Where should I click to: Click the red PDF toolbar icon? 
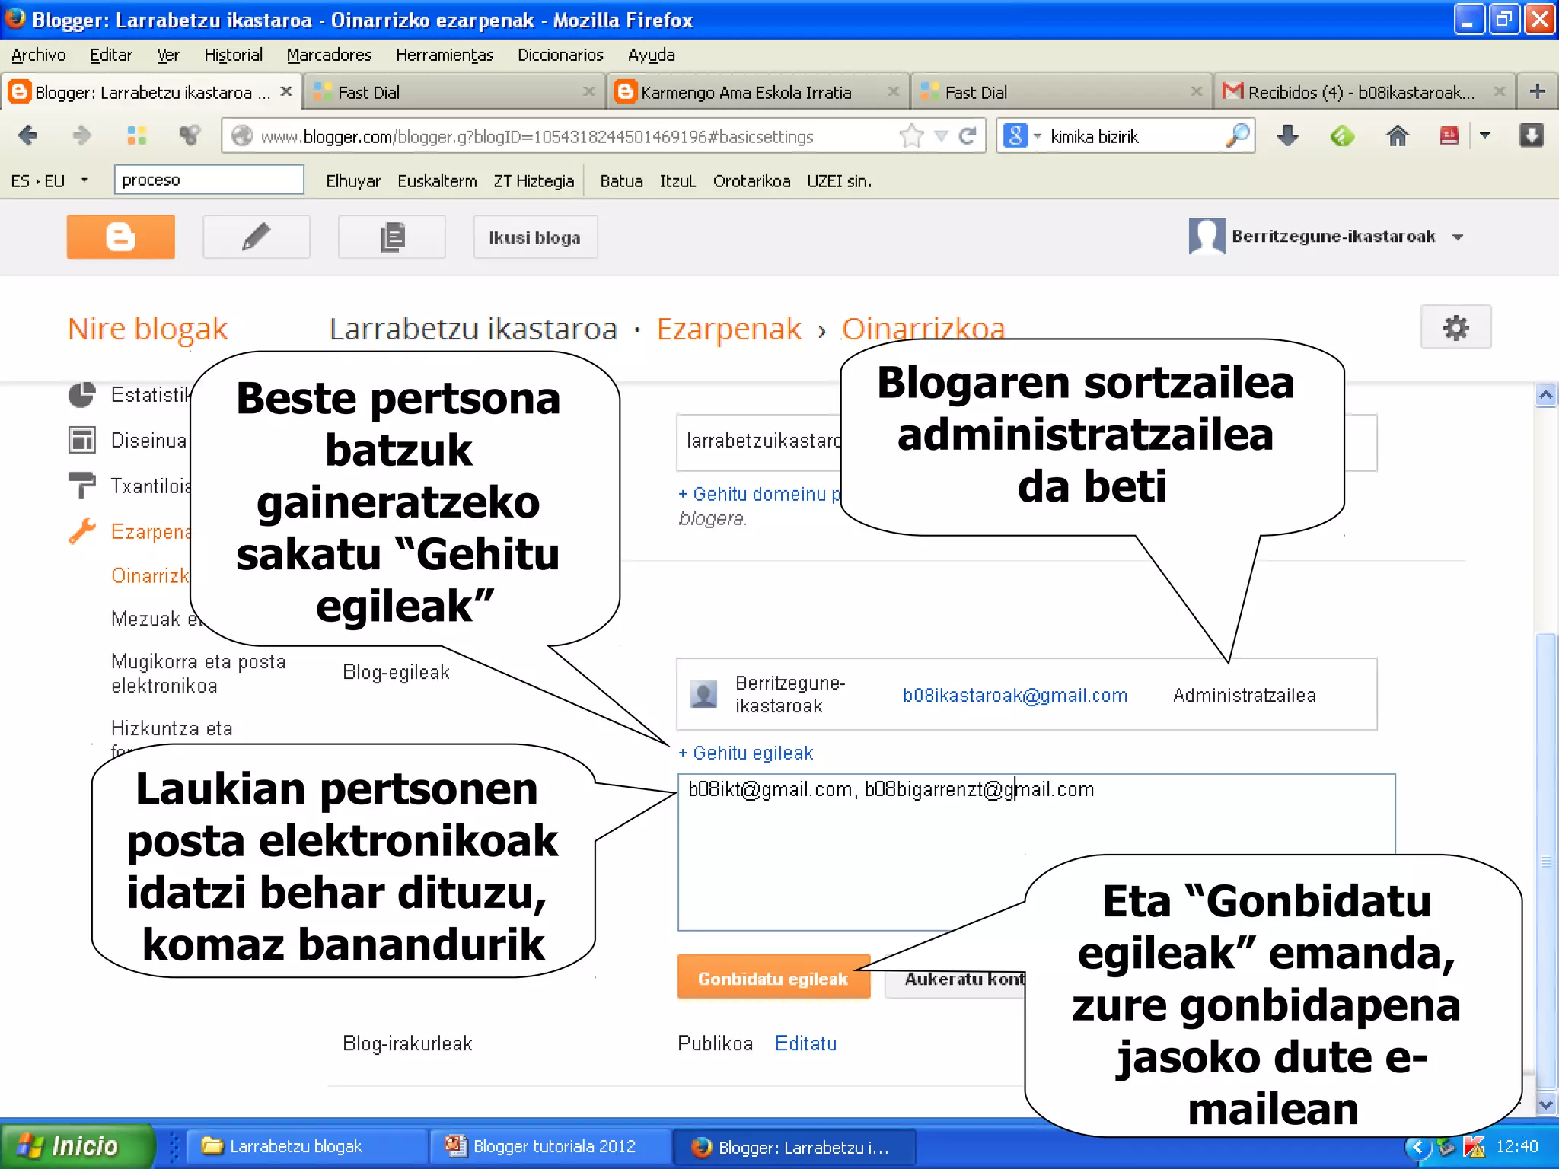pyautogui.click(x=1449, y=135)
